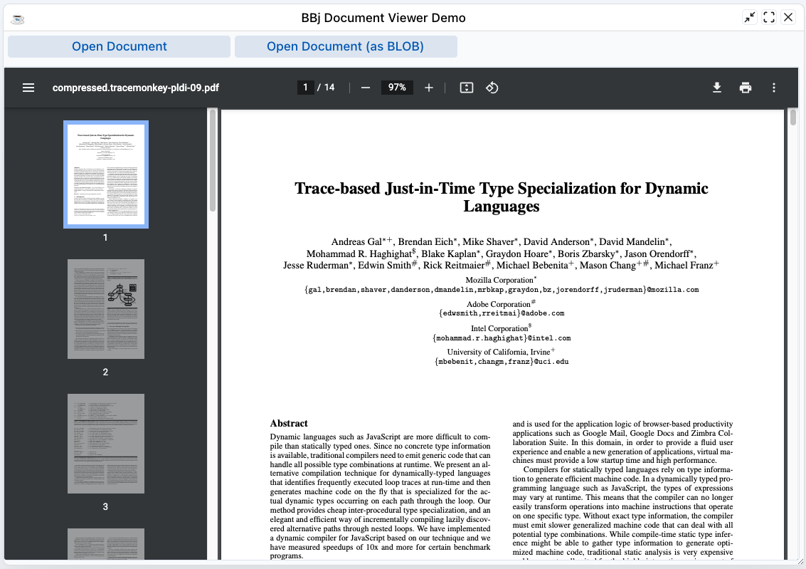Select page 1 thumbnail
Viewport: 806px width, 569px height.
tap(106, 174)
